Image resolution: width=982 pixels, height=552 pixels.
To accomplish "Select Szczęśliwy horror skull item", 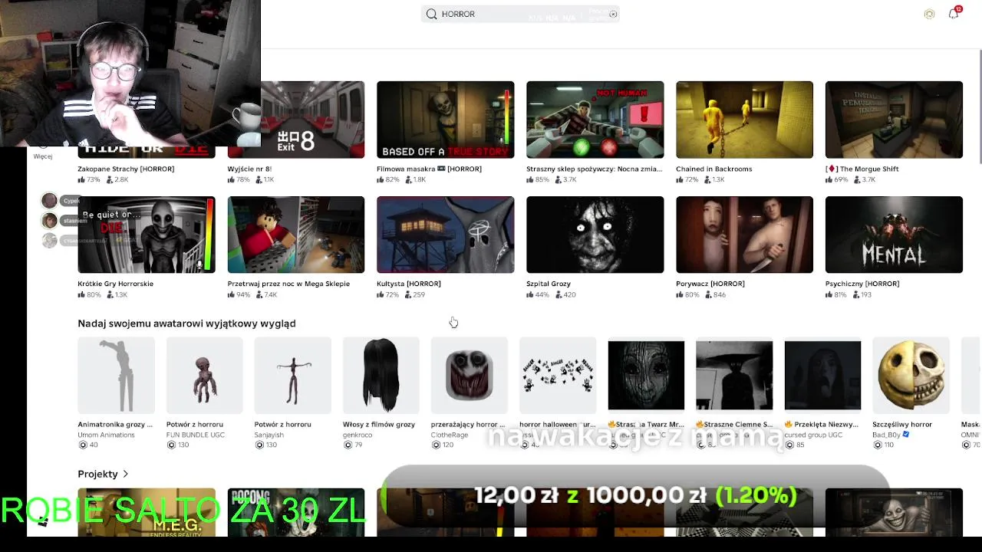I will [911, 376].
